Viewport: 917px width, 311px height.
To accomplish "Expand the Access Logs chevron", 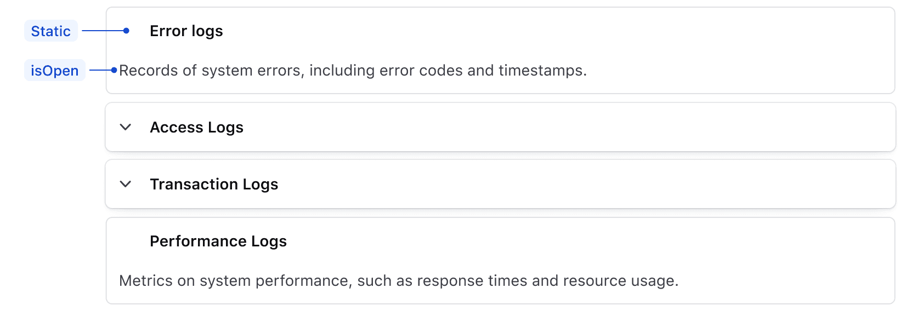I will point(126,127).
